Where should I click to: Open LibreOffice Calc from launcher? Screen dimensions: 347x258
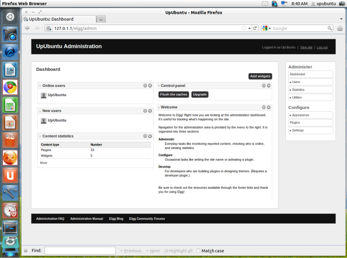10,105
